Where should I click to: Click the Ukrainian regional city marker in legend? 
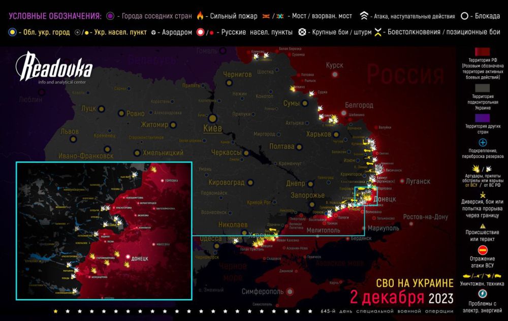pos(12,31)
